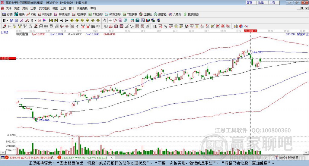Open the 文件 menu
Screen dimensions: 309x166
pyautogui.click(x=9, y=8)
